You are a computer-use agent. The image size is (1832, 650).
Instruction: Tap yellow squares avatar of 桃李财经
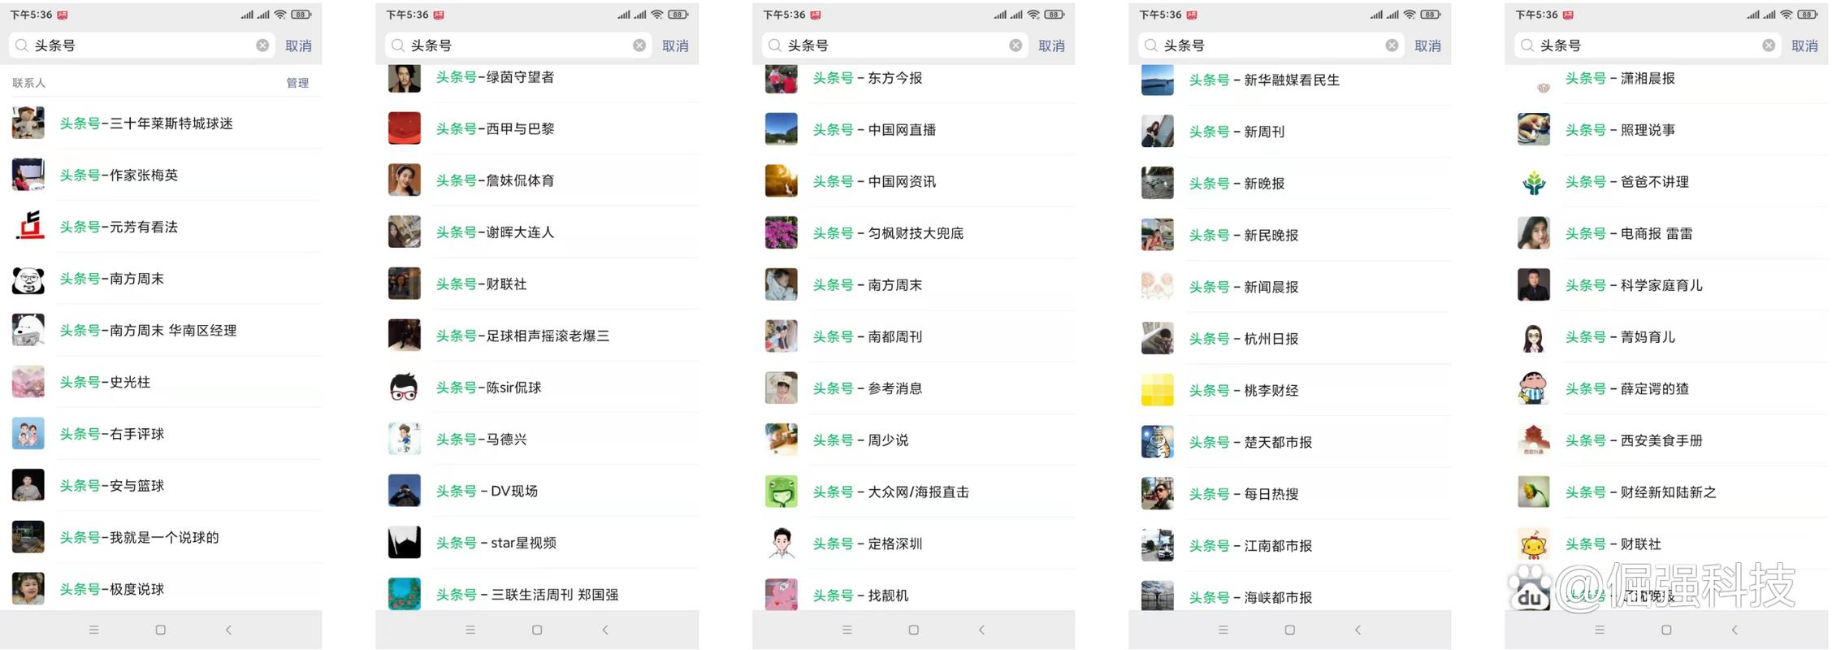(1158, 390)
